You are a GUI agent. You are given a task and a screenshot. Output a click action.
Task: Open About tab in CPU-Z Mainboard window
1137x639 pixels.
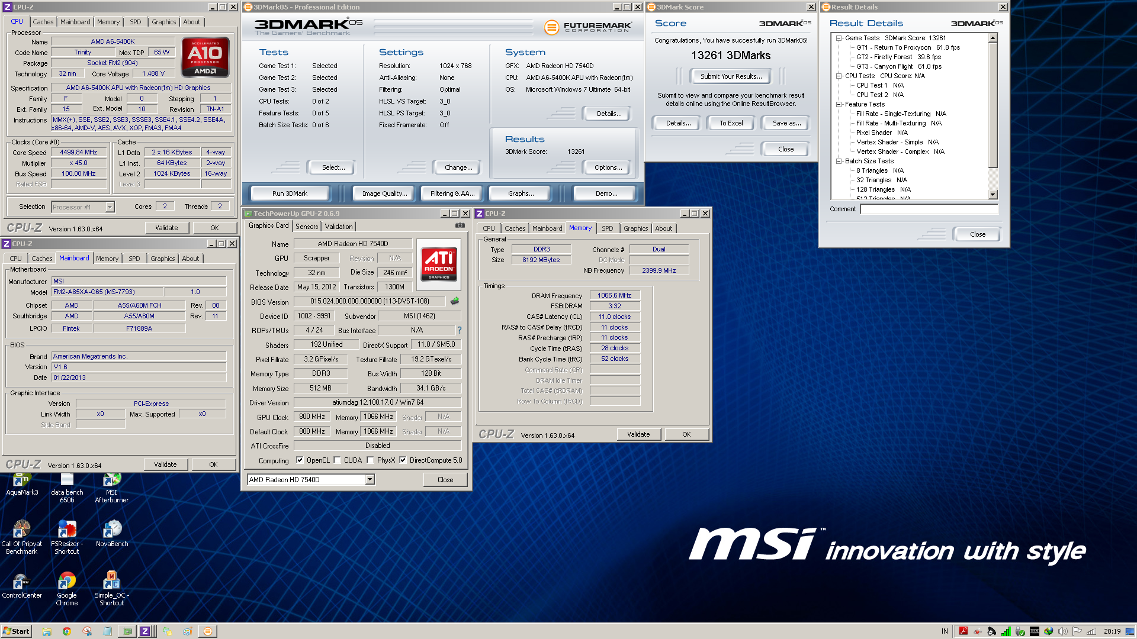(190, 259)
